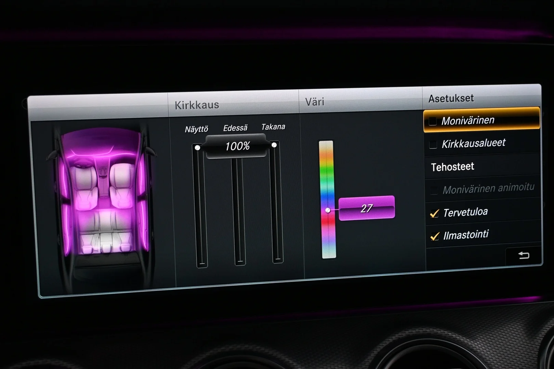Click the Näyttö label
Image resolution: width=554 pixels, height=369 pixels.
click(196, 129)
